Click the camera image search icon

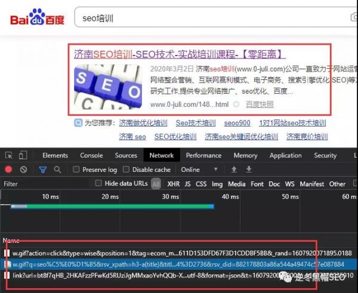tap(352, 18)
